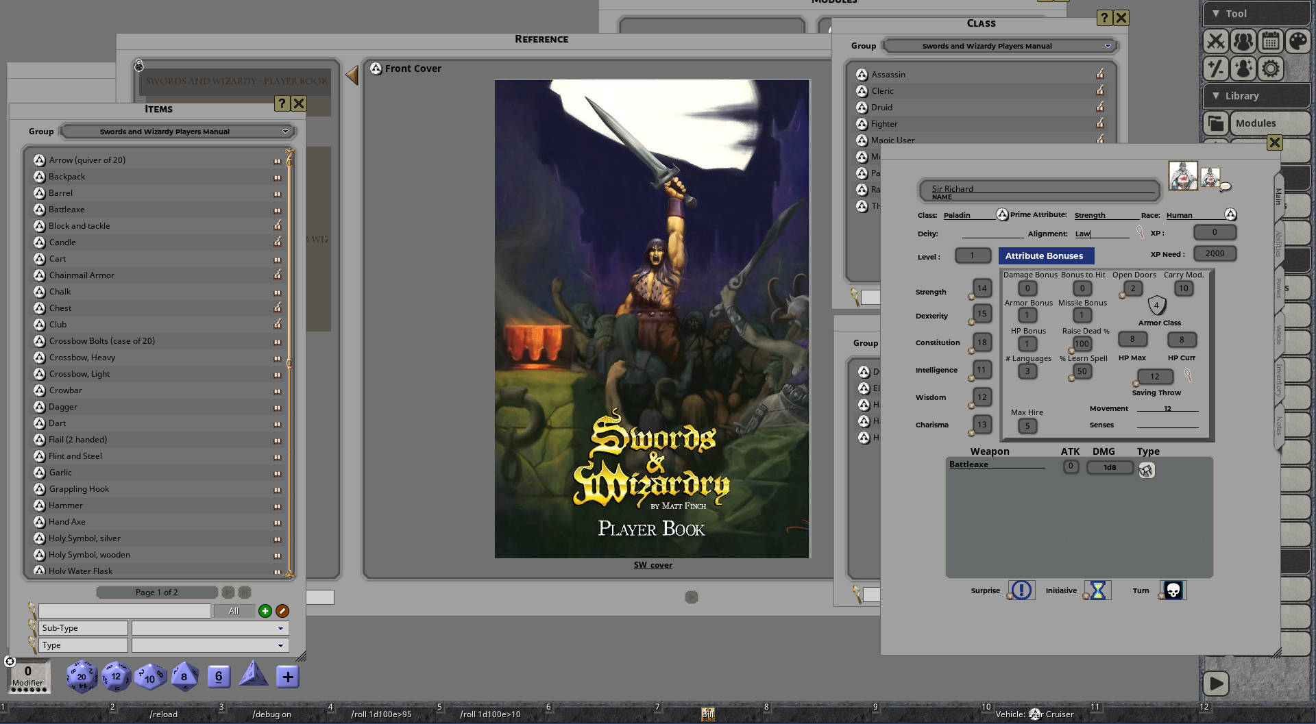
Task: Click the green add item button
Action: coord(265,611)
